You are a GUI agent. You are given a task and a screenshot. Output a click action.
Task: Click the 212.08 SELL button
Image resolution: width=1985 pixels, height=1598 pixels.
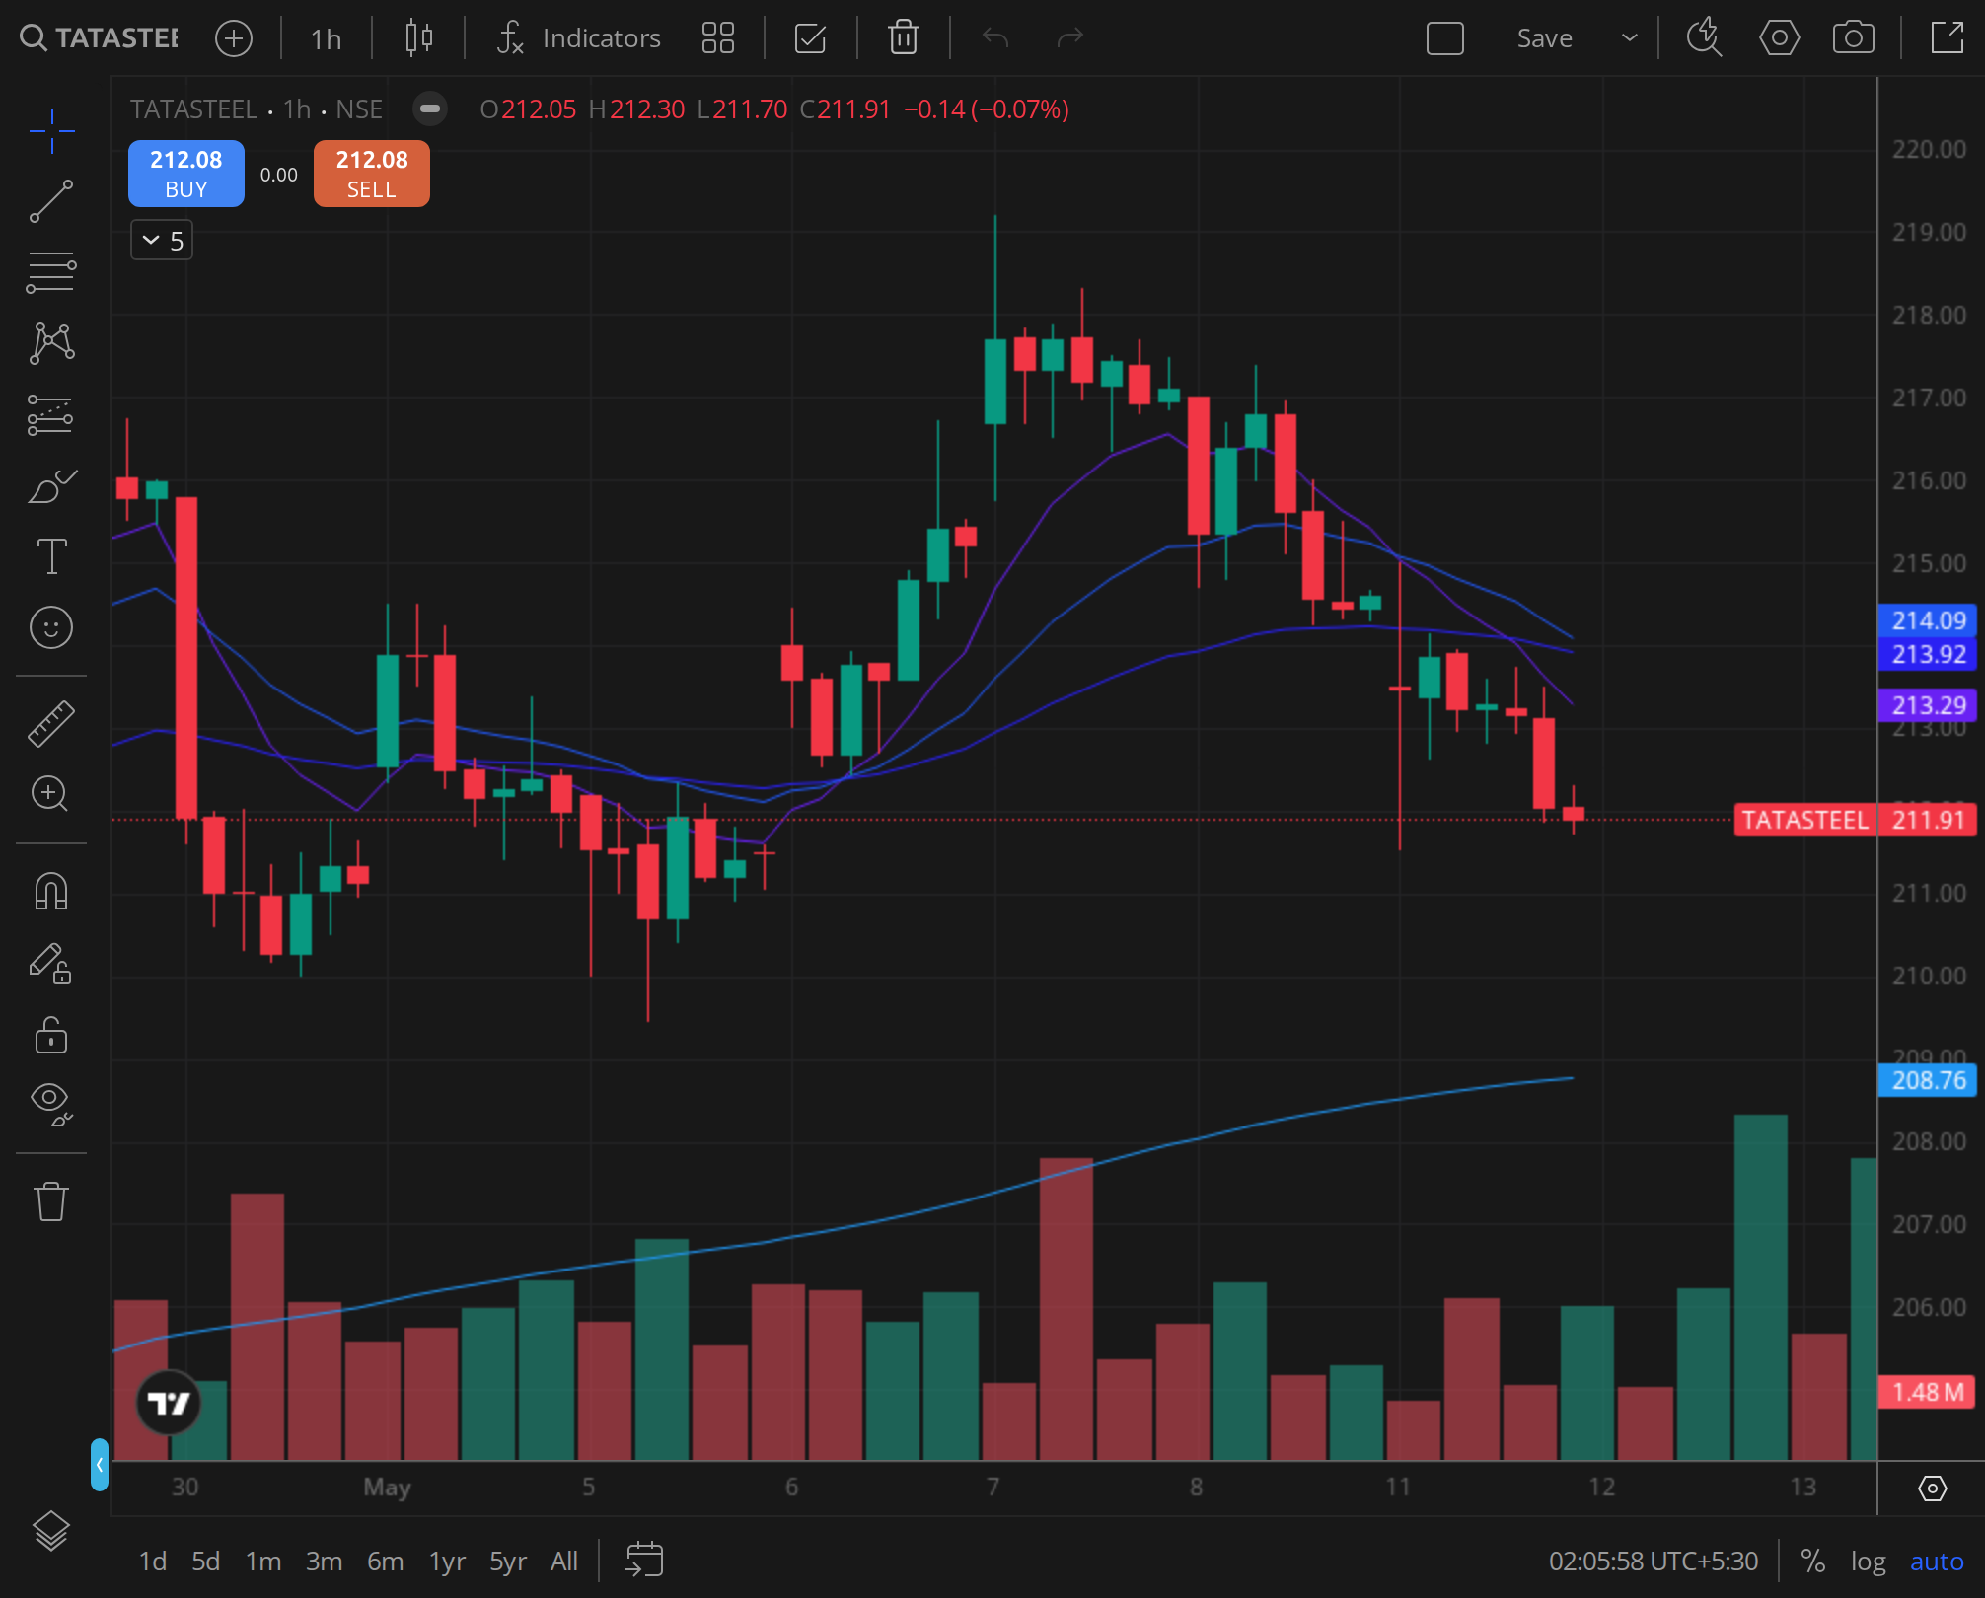(x=372, y=174)
